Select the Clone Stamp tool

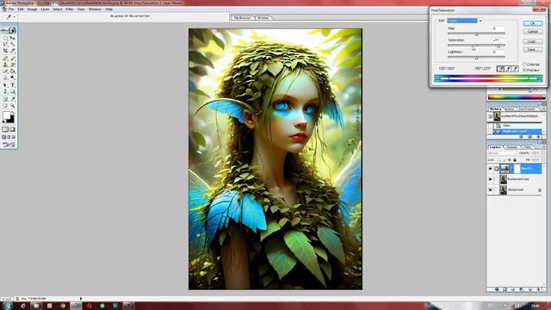click(x=5, y=65)
